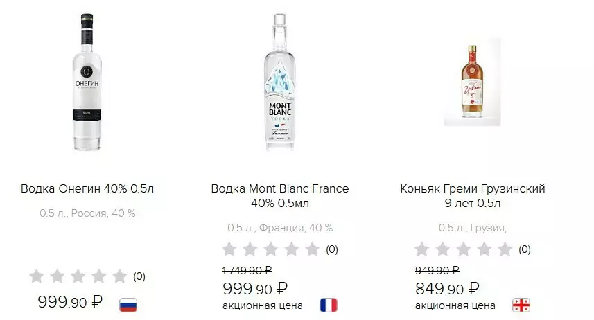Open the Водка Онегин 40% 0.5л link

coord(87,188)
